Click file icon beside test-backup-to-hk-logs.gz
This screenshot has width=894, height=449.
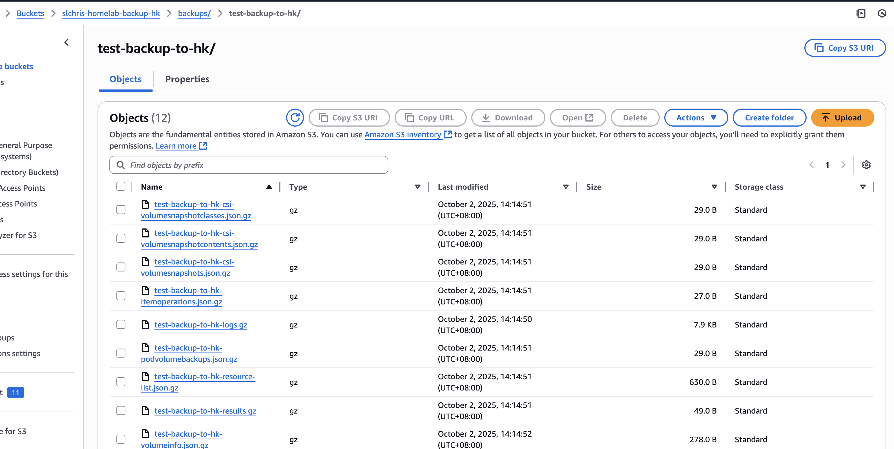click(145, 325)
